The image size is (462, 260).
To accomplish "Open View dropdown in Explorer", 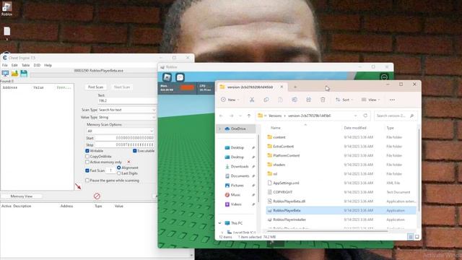I will click(370, 100).
